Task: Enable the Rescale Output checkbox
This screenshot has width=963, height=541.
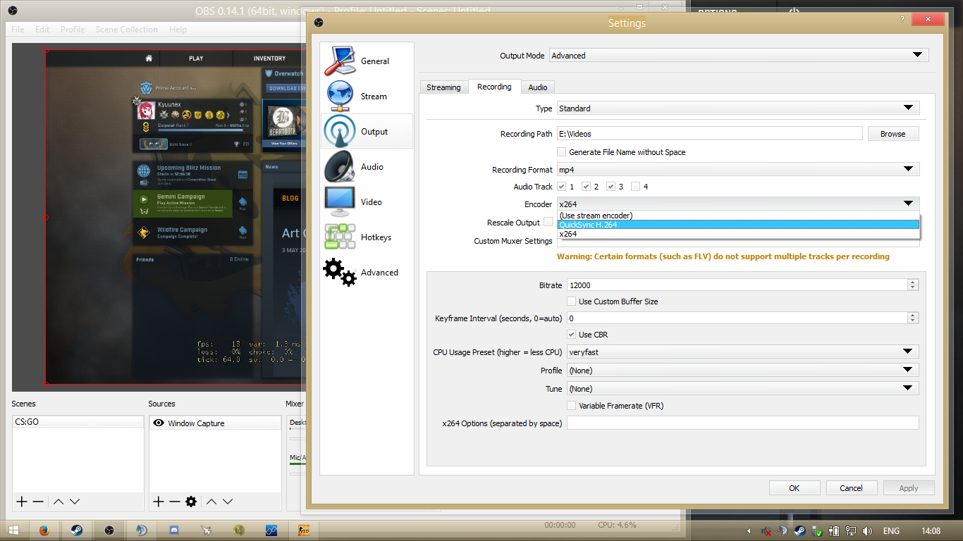Action: (548, 223)
